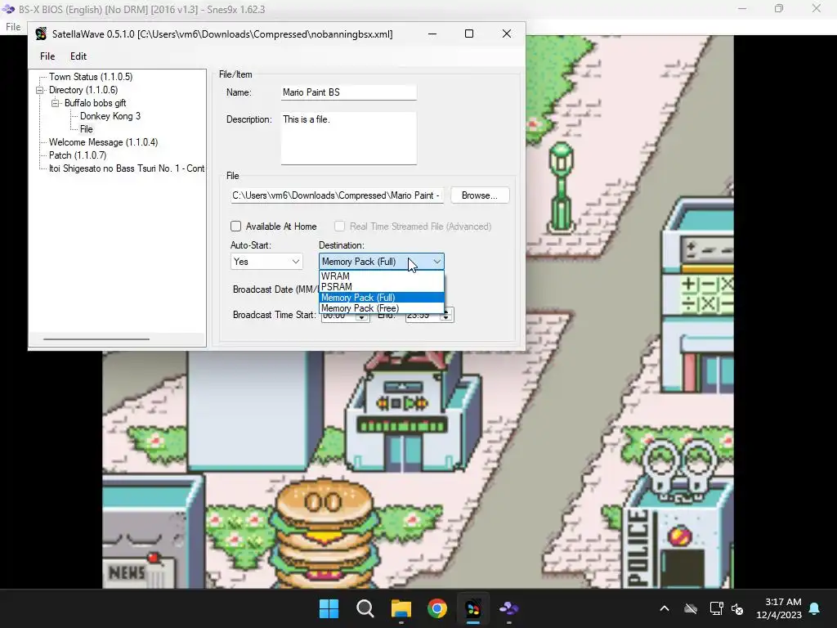837x628 pixels.
Task: Open the clock and date flyout
Action: (x=779, y=608)
